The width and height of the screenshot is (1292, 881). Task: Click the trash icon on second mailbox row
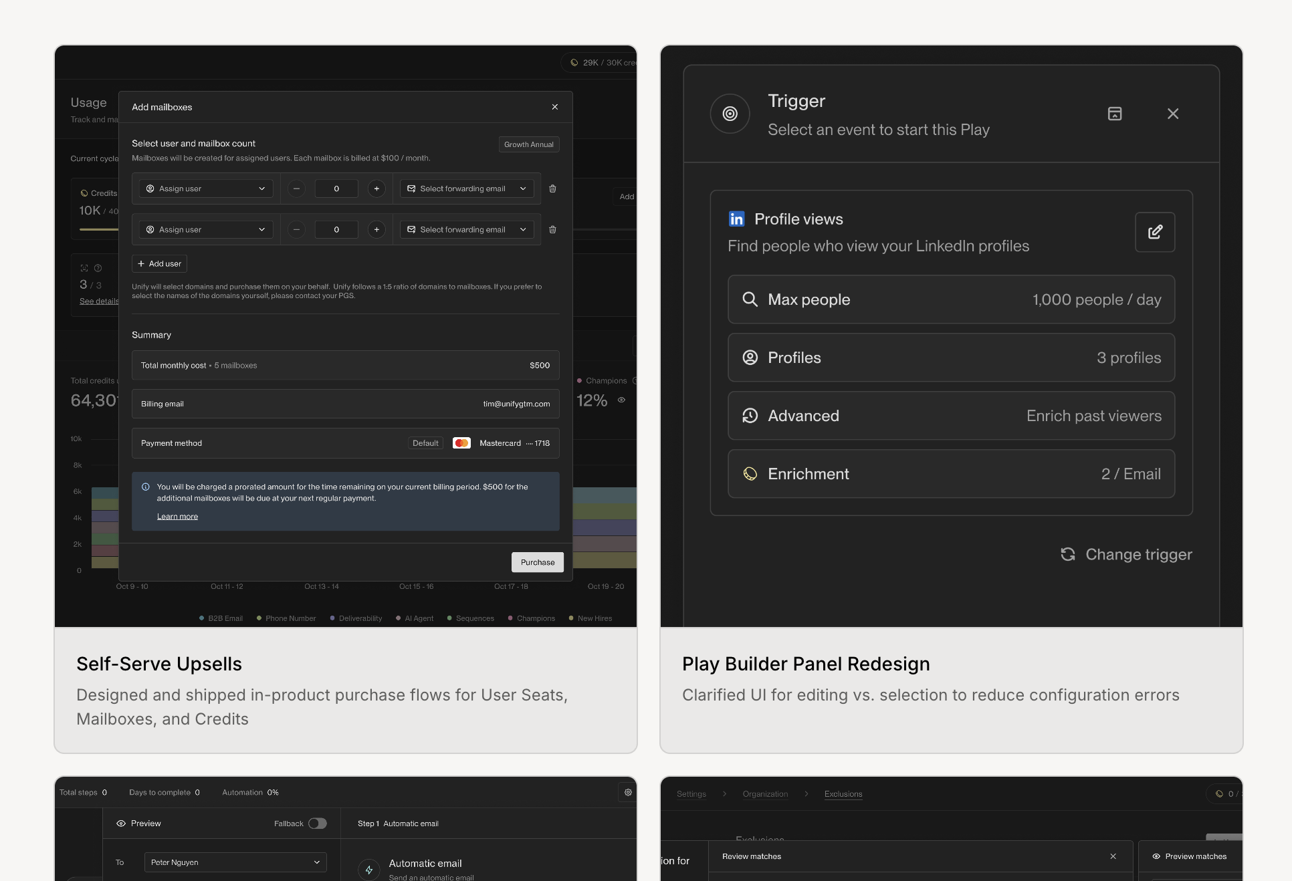click(x=552, y=229)
